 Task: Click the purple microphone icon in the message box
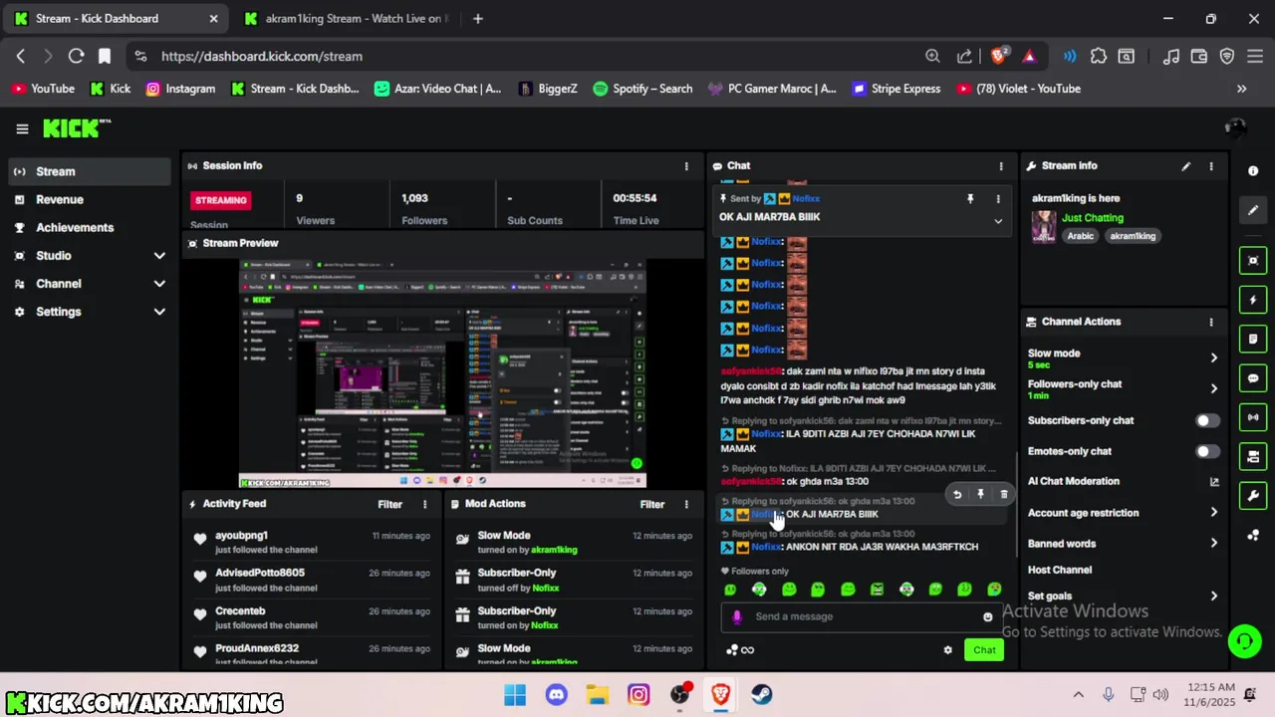737,616
